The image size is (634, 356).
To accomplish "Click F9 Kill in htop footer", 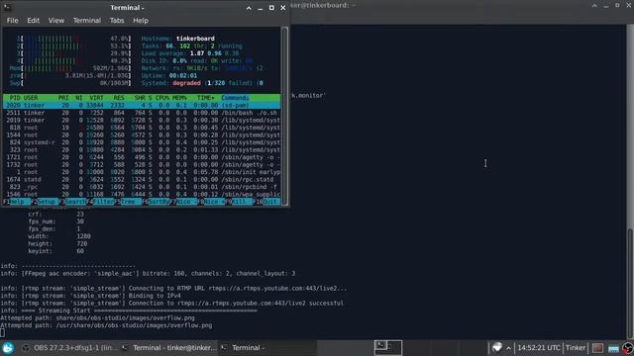I will pyautogui.click(x=239, y=202).
